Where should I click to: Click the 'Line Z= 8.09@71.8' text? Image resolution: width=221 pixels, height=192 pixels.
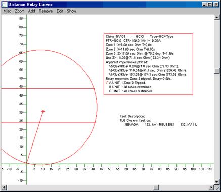tap(138, 58)
